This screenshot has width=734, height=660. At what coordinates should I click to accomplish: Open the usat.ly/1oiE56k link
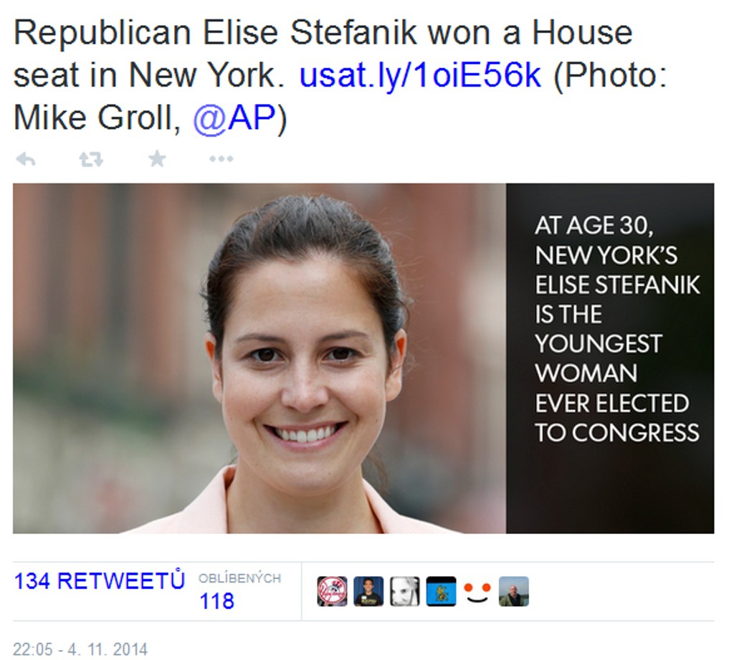pos(419,75)
